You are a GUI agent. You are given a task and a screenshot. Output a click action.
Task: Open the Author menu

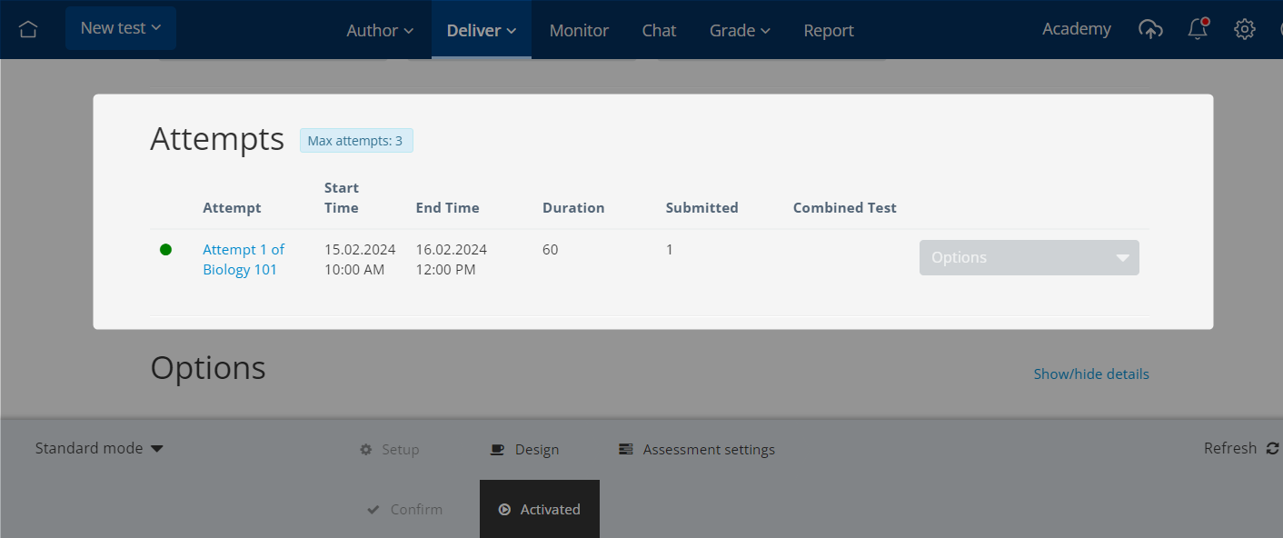[380, 30]
